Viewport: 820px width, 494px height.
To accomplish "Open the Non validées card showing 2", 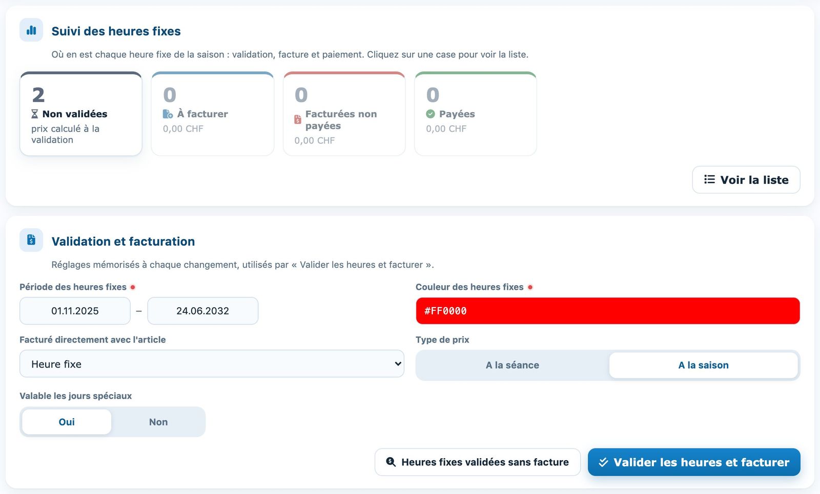I will (81, 114).
